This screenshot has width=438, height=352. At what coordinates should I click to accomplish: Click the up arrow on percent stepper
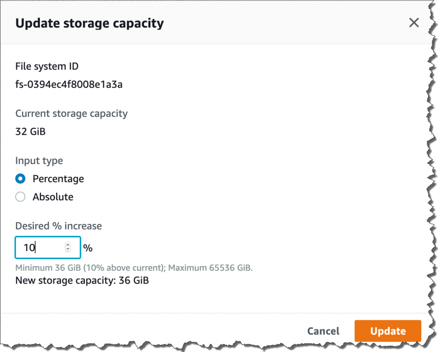coord(68,245)
